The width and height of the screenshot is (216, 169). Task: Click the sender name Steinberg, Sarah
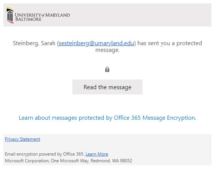[x=34, y=43]
